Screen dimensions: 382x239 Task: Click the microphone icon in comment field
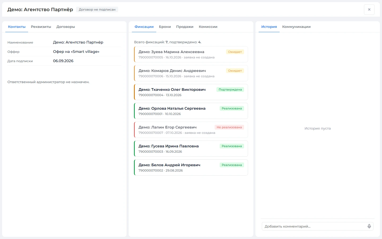[369, 226]
